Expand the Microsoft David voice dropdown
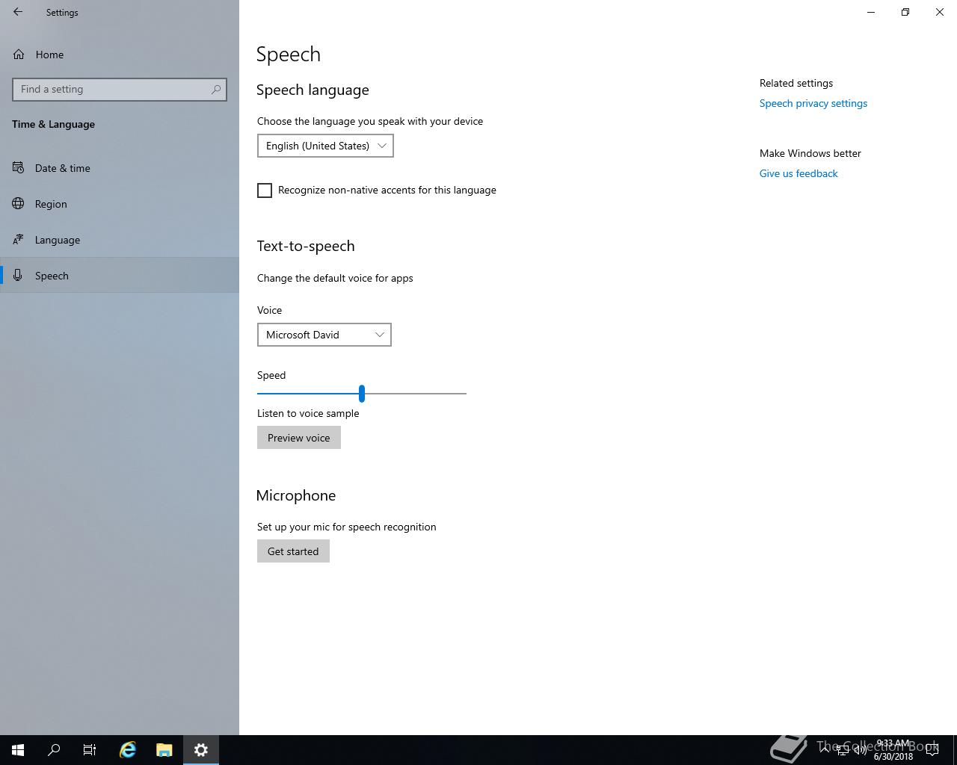 click(x=324, y=335)
